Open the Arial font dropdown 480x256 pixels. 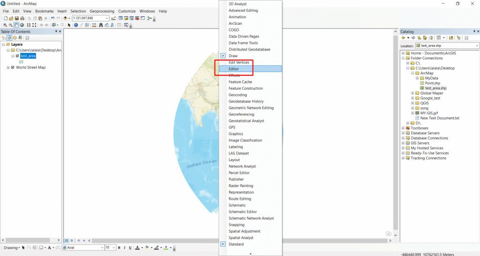(x=102, y=248)
